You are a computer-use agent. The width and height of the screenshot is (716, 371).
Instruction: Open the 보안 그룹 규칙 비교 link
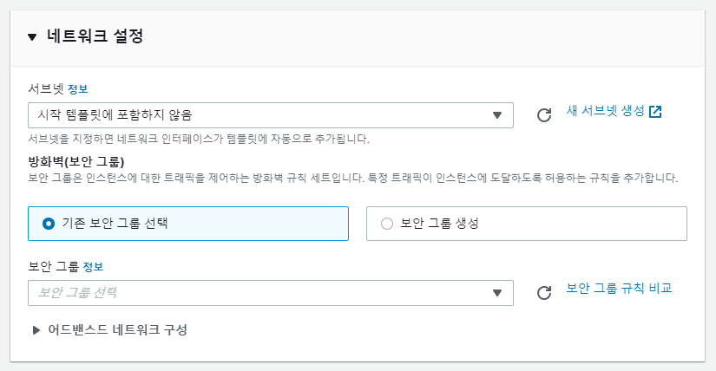[619, 289]
